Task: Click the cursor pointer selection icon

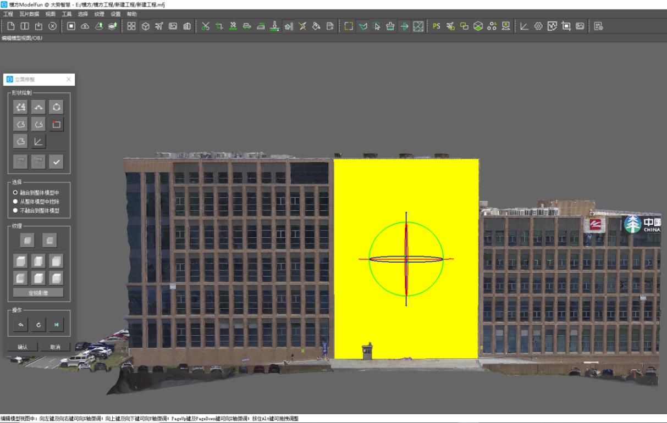Action: 377,26
